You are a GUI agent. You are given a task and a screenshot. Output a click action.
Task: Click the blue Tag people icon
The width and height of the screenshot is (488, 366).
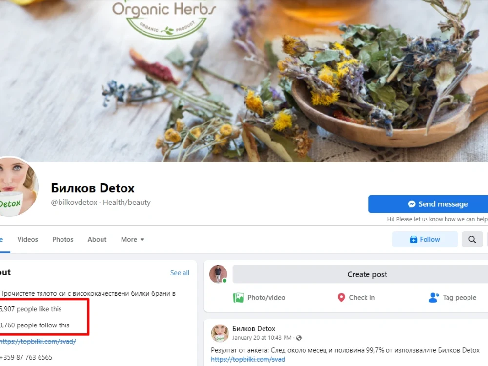434,298
